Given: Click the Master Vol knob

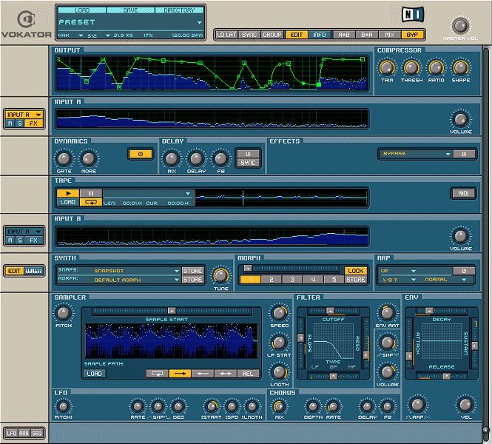Looking at the screenshot, I should (x=460, y=26).
